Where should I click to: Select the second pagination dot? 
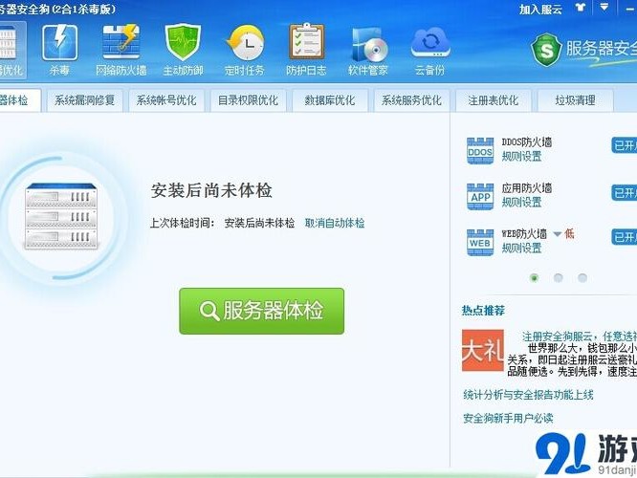pos(559,278)
